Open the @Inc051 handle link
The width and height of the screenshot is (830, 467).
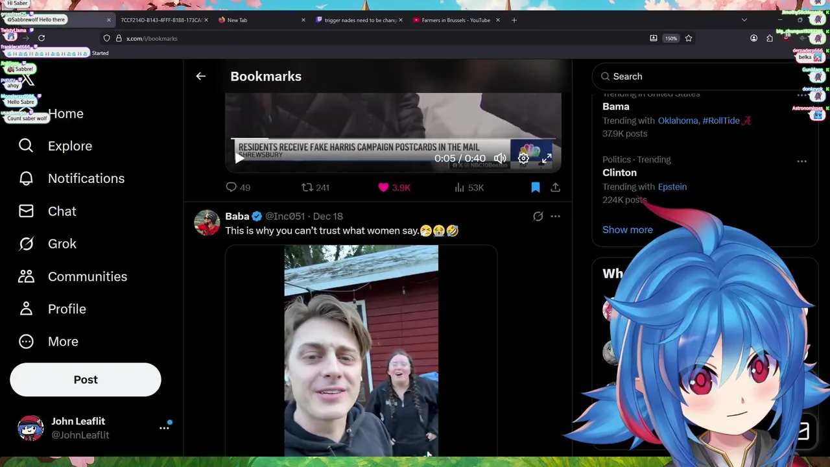(285, 216)
